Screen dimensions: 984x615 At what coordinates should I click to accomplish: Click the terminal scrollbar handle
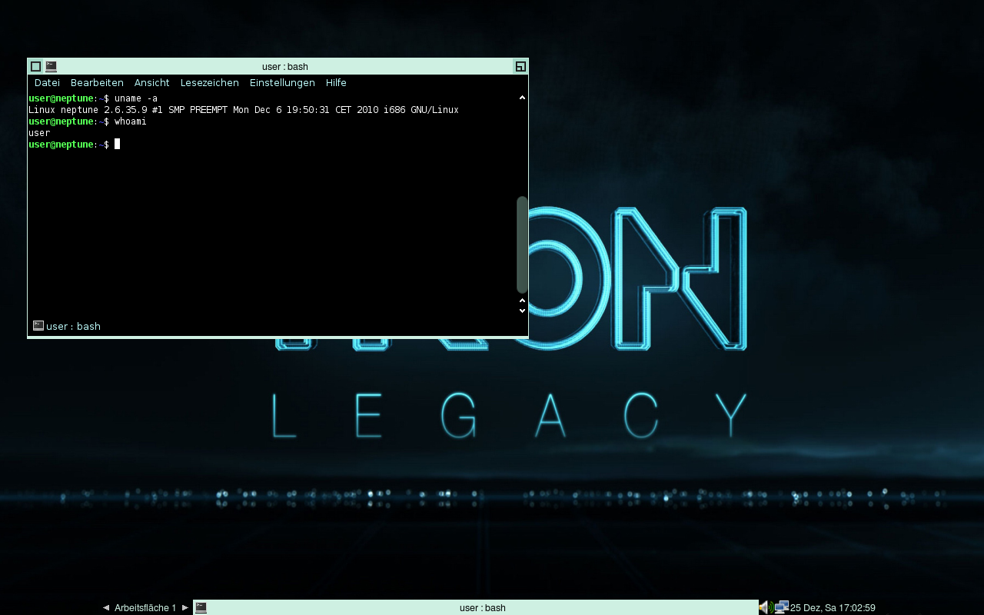522,244
